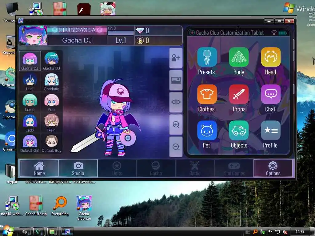
Task: Click the Action Center flag tray icon
Action: (270, 232)
